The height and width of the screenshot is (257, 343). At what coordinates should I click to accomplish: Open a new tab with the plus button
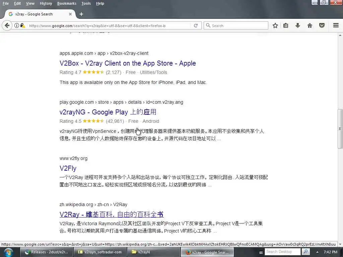click(81, 14)
